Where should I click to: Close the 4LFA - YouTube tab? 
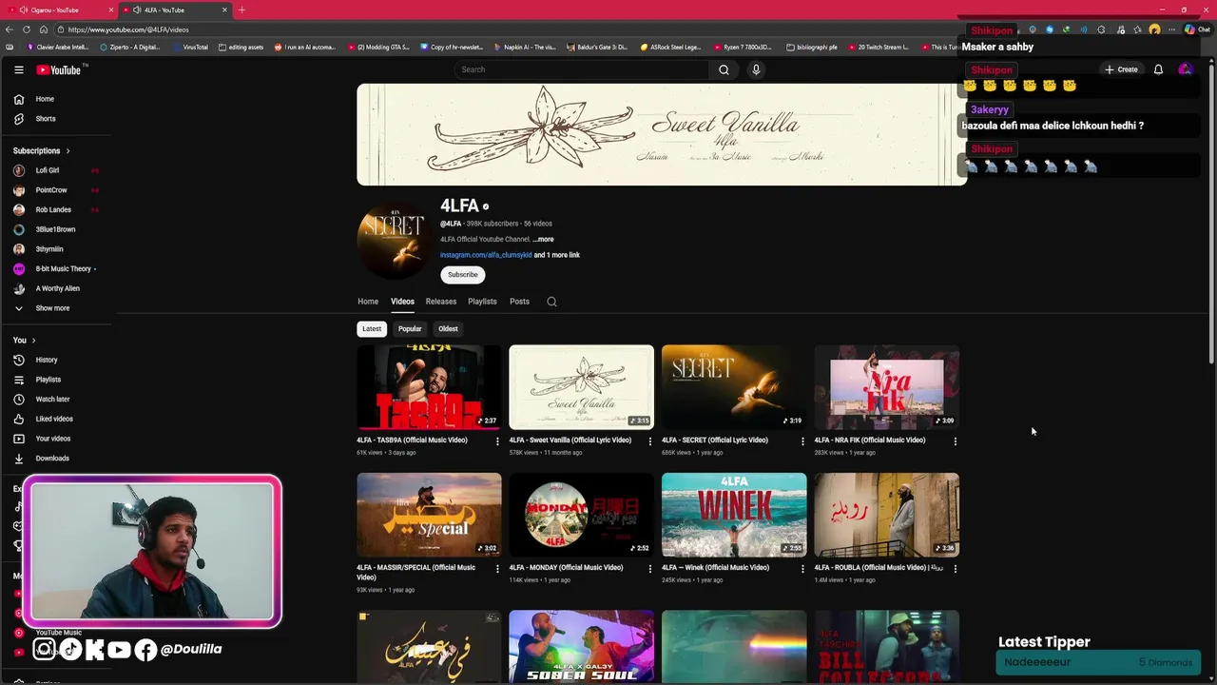click(224, 10)
